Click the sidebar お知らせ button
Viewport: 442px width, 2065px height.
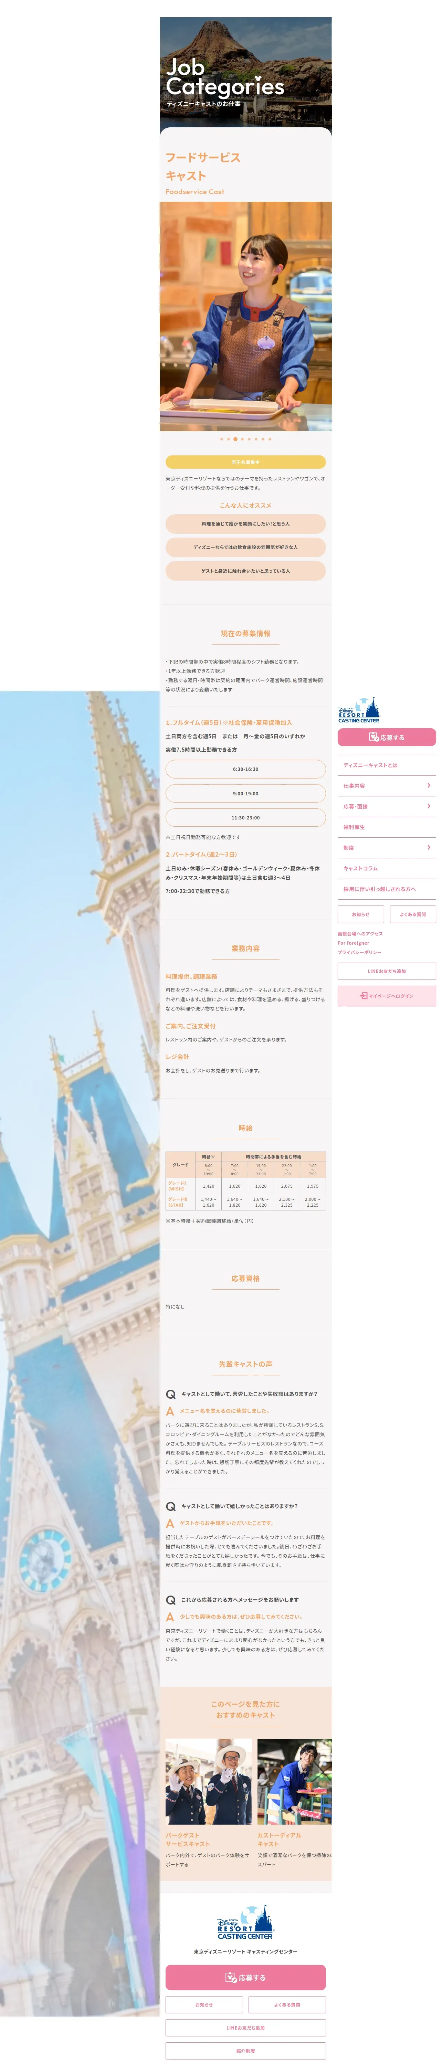(361, 915)
